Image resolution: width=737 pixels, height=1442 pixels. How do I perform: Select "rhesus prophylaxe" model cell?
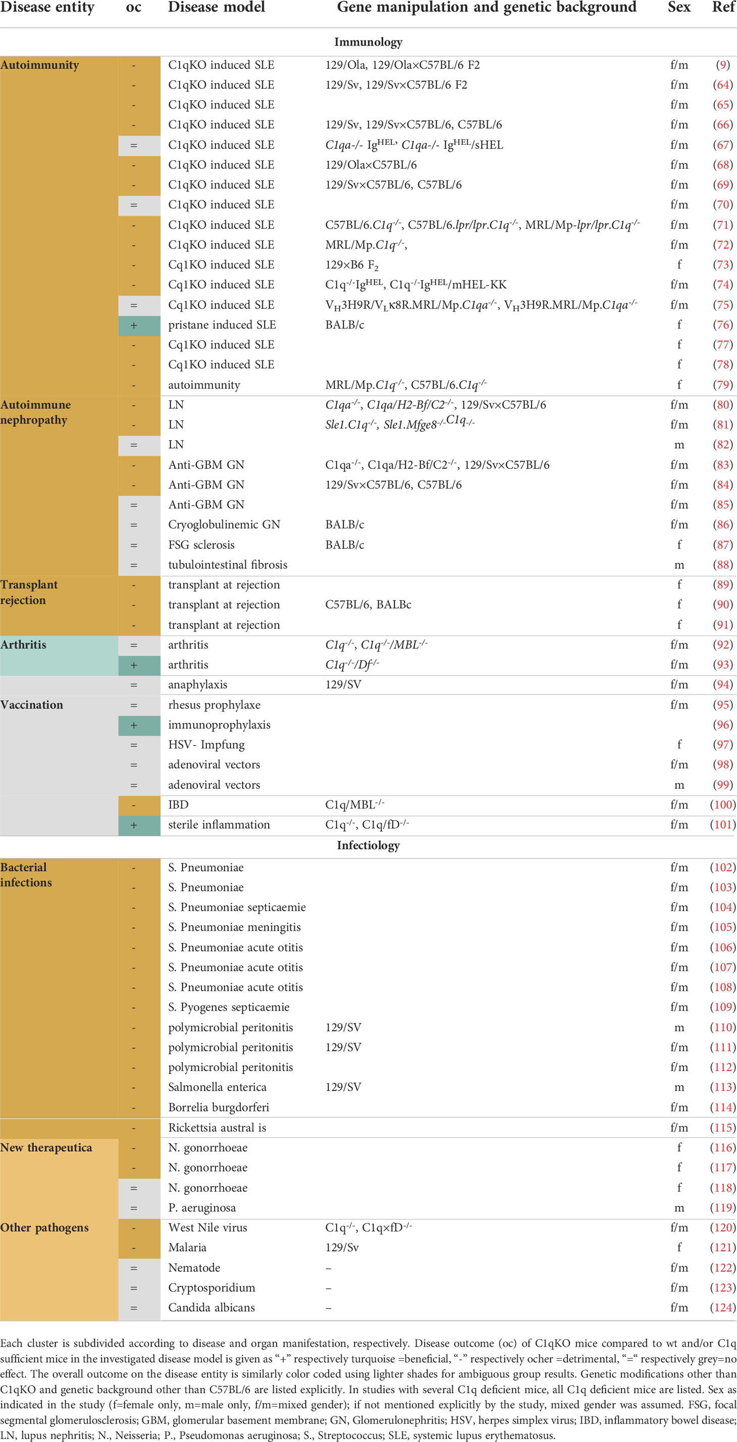click(x=215, y=705)
